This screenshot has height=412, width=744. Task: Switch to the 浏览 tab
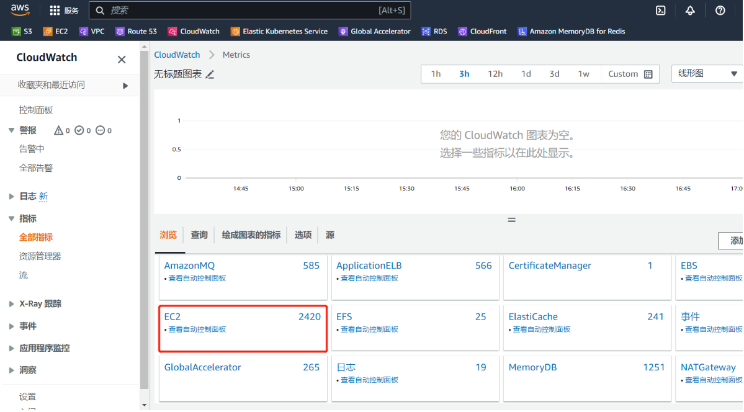[168, 235]
